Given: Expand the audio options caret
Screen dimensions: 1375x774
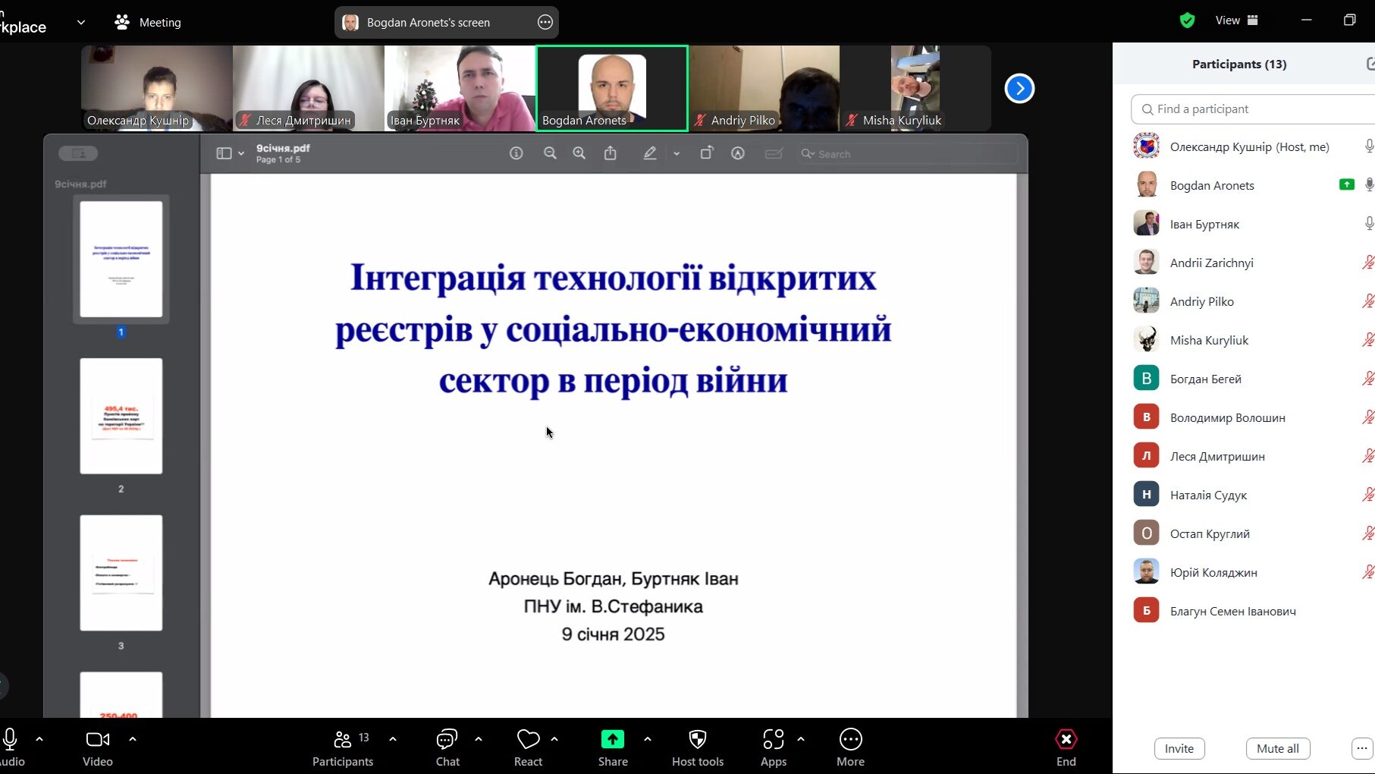Looking at the screenshot, I should pos(39,738).
